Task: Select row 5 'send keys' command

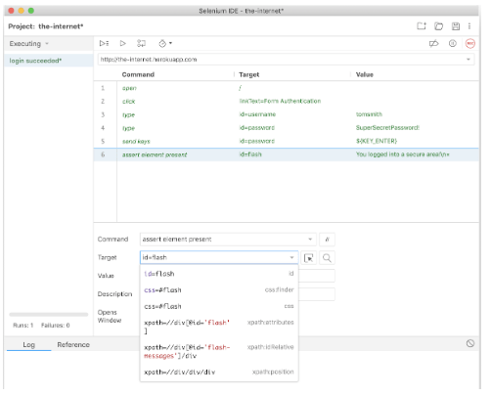Action: 287,141
